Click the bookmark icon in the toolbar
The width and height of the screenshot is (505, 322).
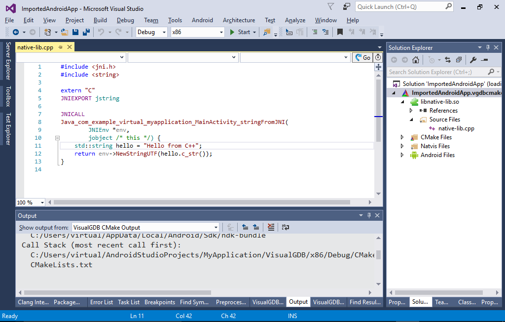[340, 32]
